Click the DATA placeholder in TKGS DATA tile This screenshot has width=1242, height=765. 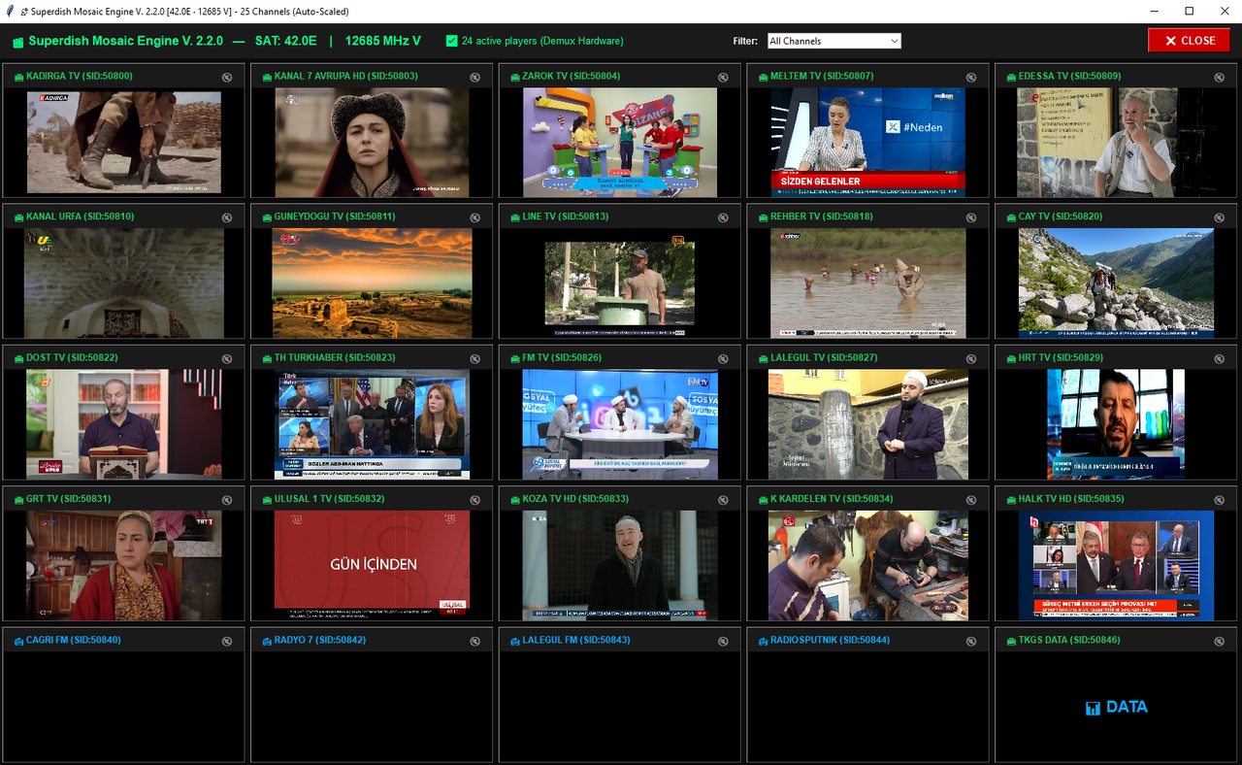tap(1117, 707)
